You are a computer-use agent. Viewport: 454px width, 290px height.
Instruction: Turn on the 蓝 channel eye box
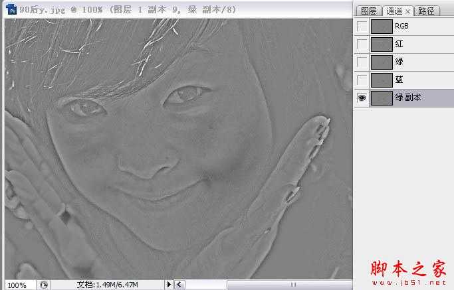[361, 80]
